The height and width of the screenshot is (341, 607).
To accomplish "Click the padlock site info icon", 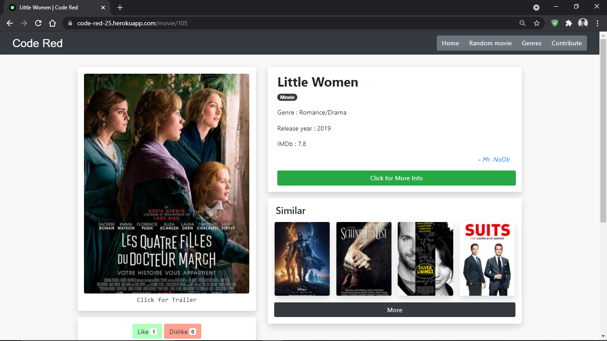I will click(70, 23).
